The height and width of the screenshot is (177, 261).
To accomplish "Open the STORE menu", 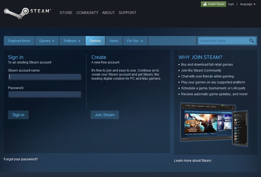I will click(66, 13).
